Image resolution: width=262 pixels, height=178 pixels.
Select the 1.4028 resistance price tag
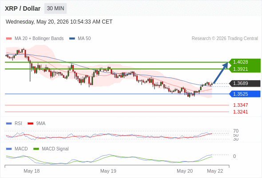pyautogui.click(x=245, y=62)
